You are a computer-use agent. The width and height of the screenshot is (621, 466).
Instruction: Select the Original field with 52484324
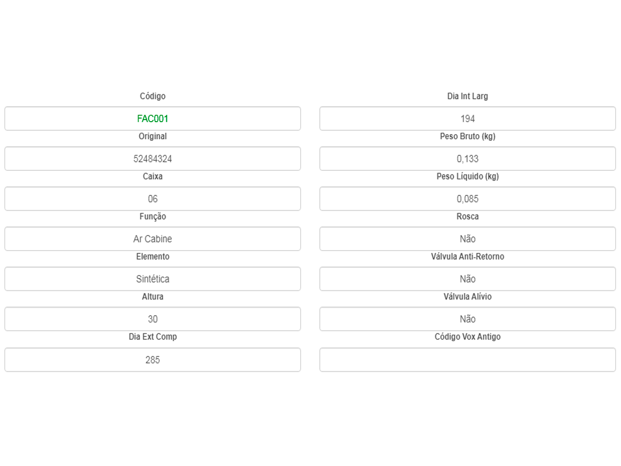153,158
